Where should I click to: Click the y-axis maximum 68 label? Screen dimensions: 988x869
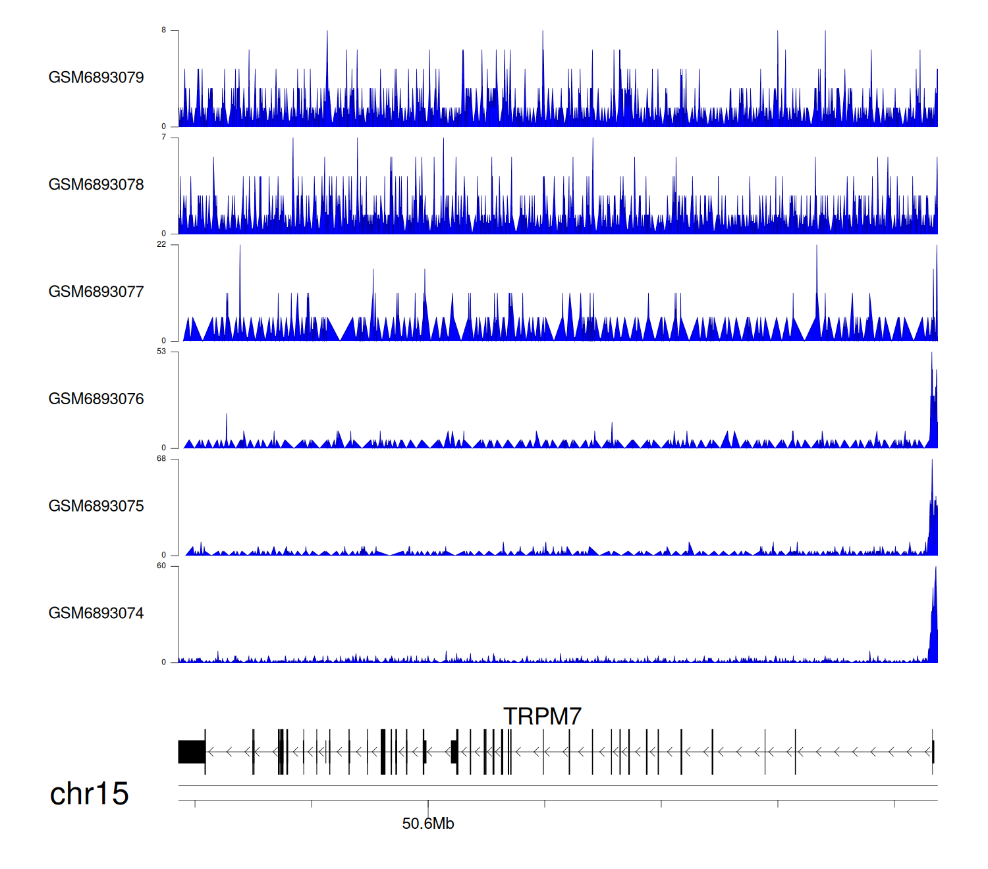(x=161, y=459)
